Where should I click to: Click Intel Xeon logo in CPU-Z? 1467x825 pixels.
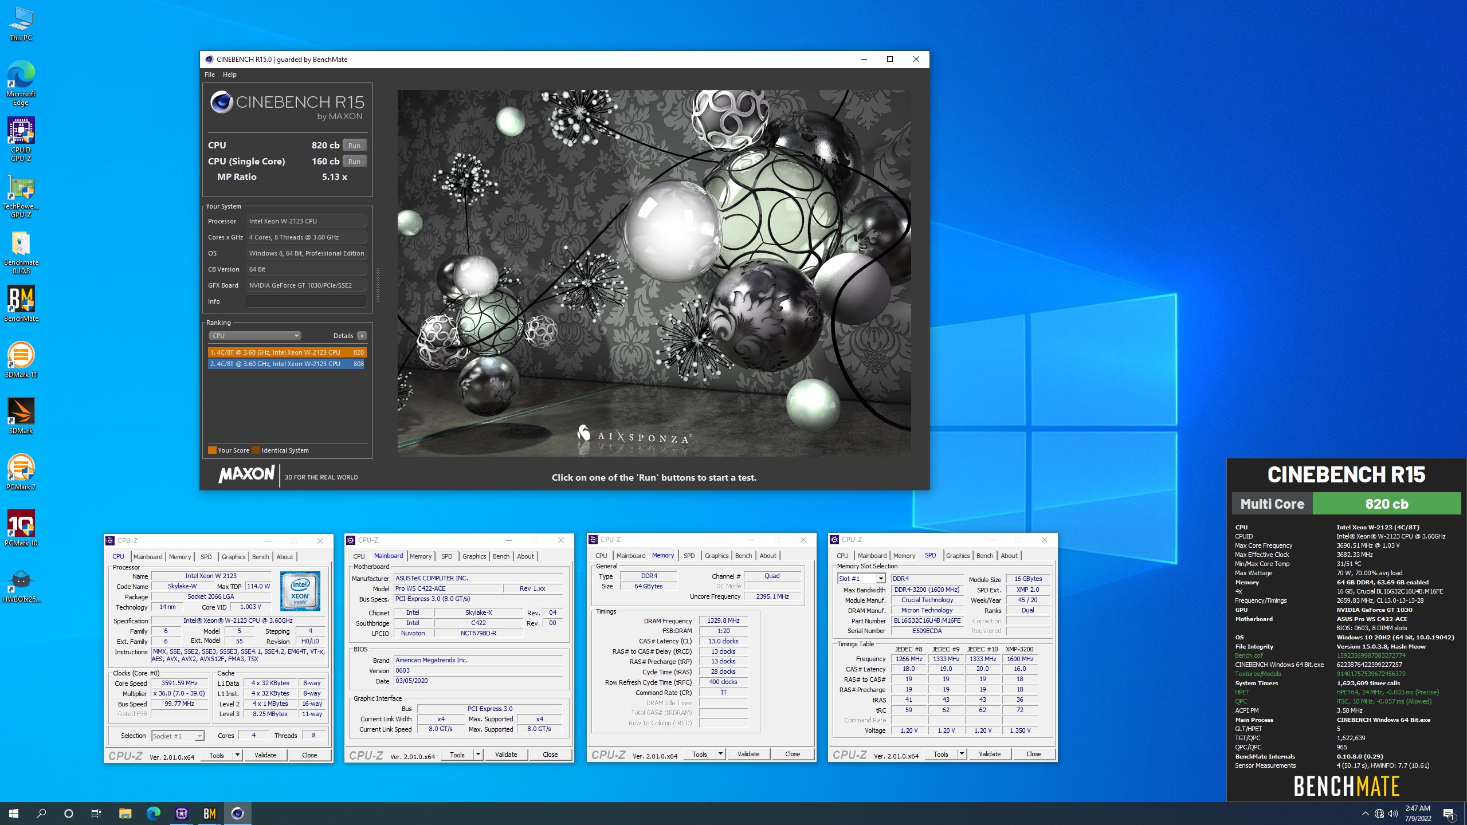point(300,591)
